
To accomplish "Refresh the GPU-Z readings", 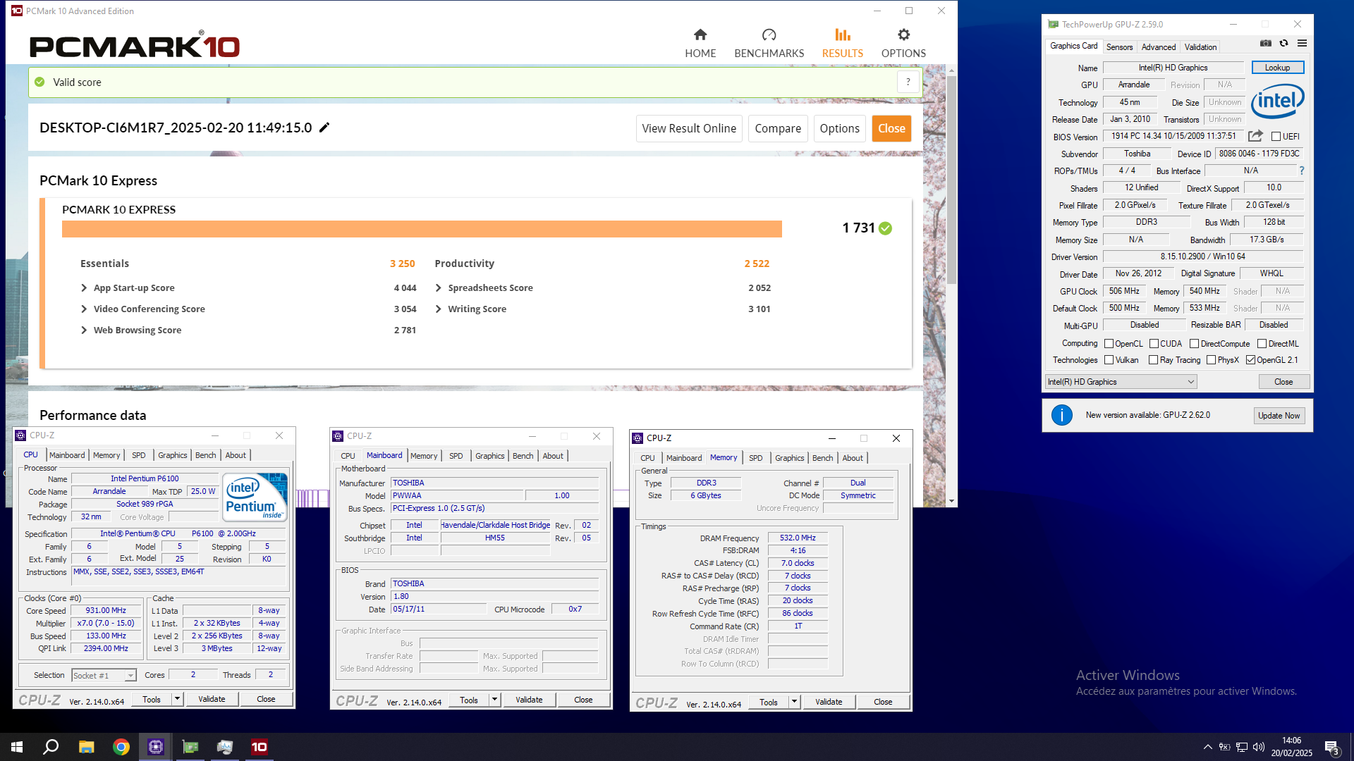I will pyautogui.click(x=1284, y=44).
